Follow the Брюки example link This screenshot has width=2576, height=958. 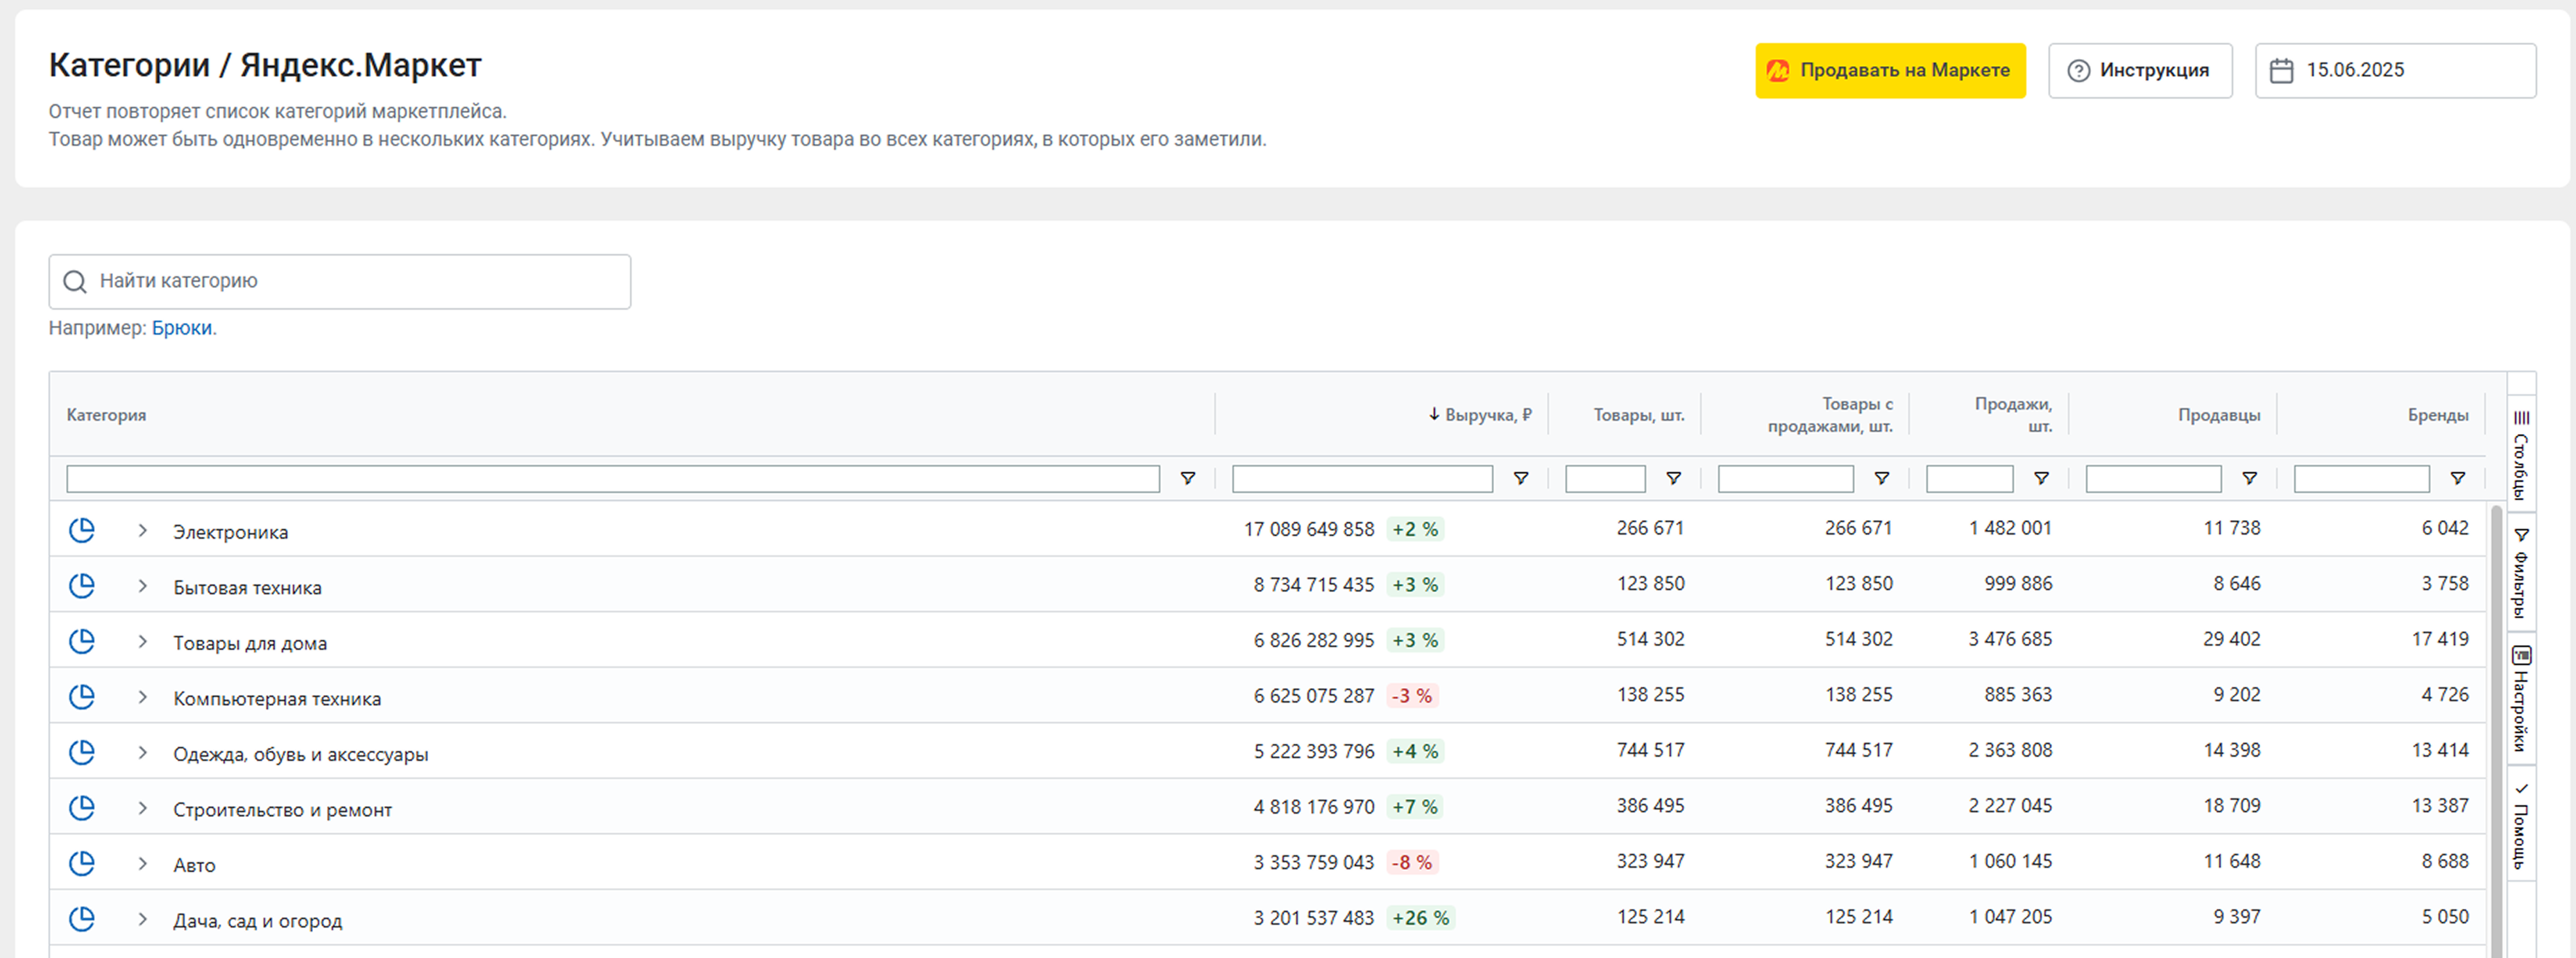click(x=182, y=328)
